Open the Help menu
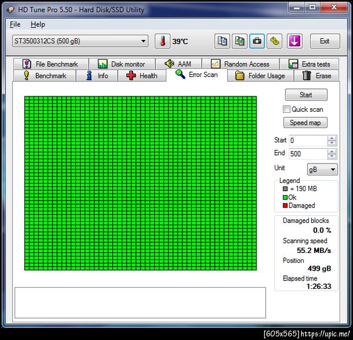This screenshot has width=353, height=340. tap(38, 24)
